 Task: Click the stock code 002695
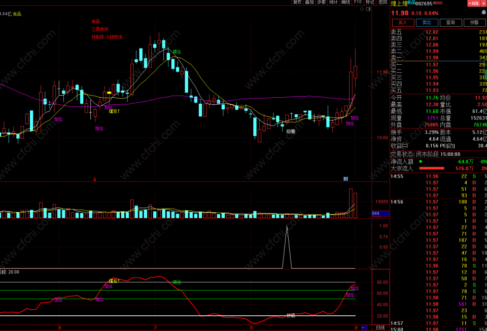[x=424, y=4]
